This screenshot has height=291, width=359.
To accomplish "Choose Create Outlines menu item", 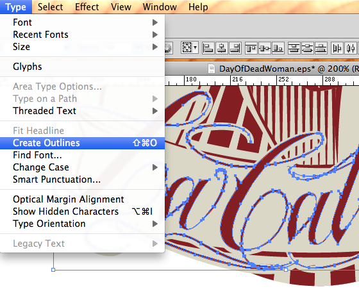I will click(x=83, y=143).
